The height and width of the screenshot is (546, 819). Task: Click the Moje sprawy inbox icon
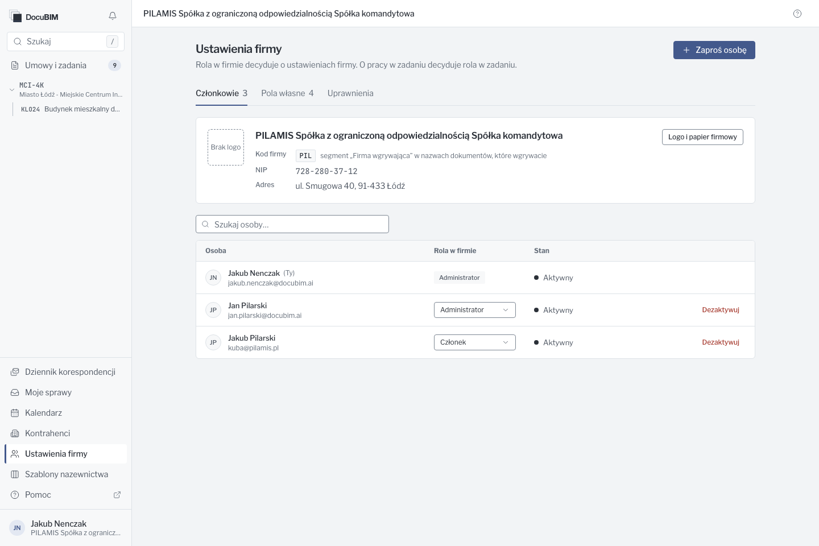[15, 392]
